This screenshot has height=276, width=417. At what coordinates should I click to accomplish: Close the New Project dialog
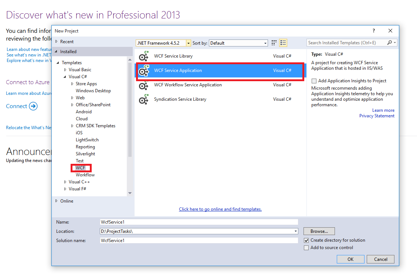[x=390, y=31]
